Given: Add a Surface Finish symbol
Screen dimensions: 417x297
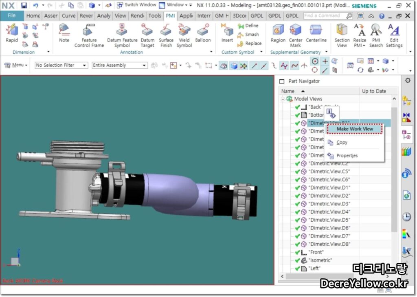Looking at the screenshot, I should pyautogui.click(x=166, y=35).
